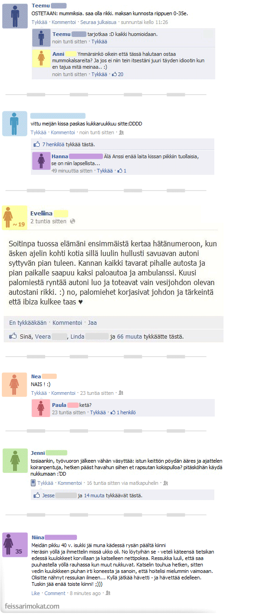Click 'Comment' under Niina's post
259x614 pixels.
55,593
